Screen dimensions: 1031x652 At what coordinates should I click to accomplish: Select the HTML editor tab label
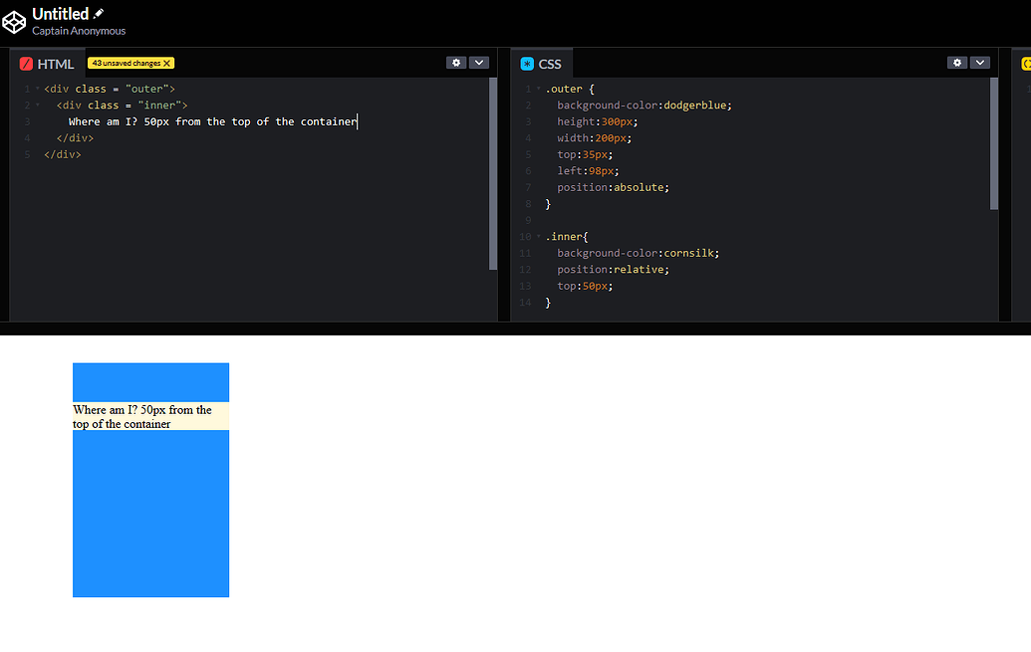click(x=55, y=64)
